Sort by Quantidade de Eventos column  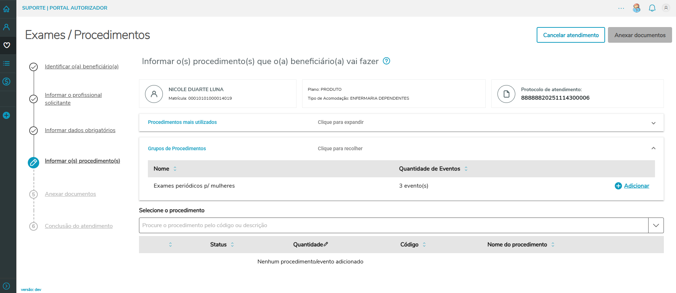coord(466,169)
